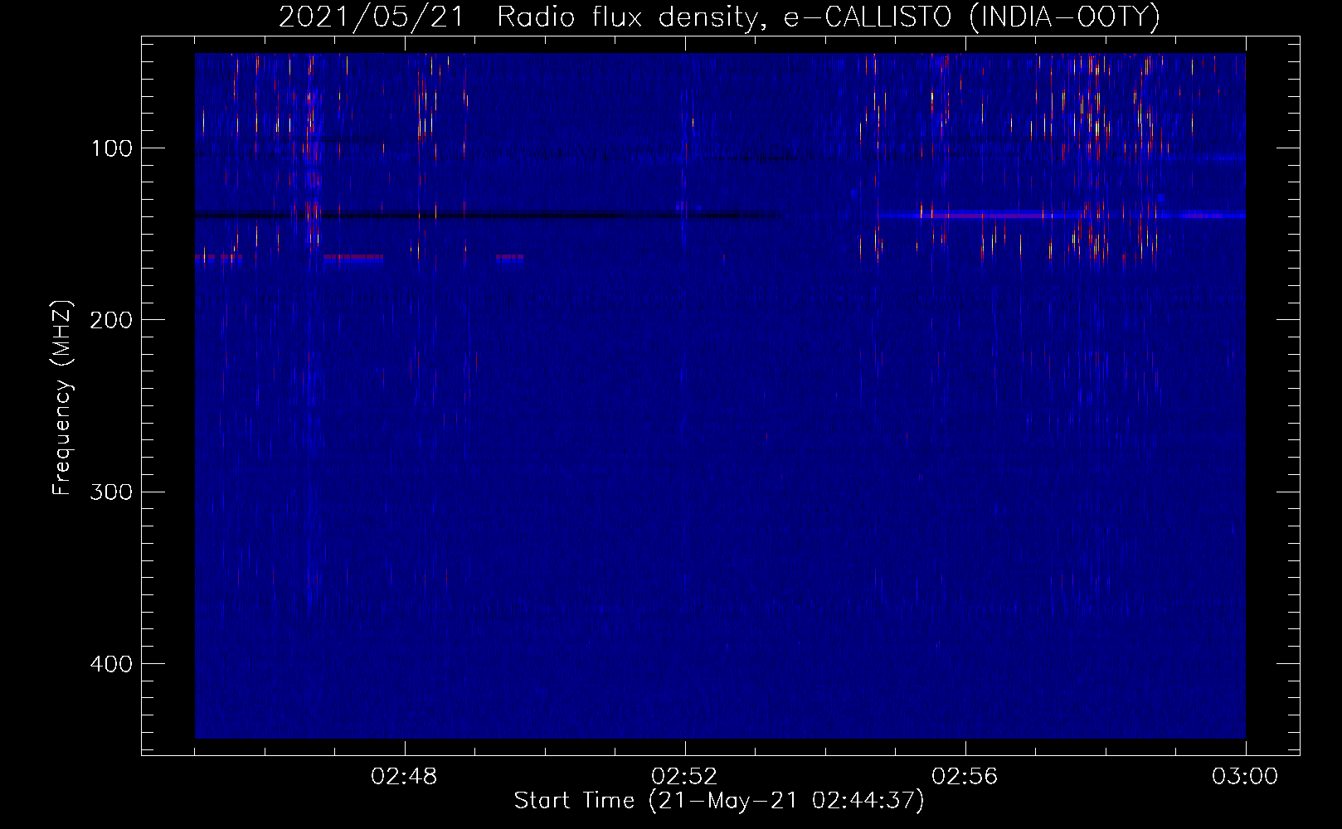Viewport: 1342px width, 829px height.
Task: Click the "Start Time (21-May-21 02:44:37)" label
Action: 719,801
